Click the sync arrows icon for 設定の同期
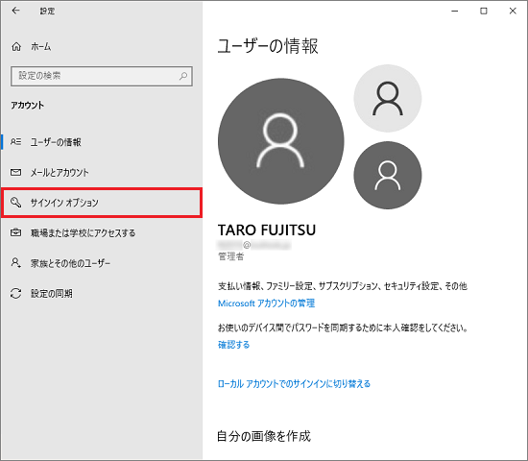This screenshot has height=461, width=528. tap(15, 293)
